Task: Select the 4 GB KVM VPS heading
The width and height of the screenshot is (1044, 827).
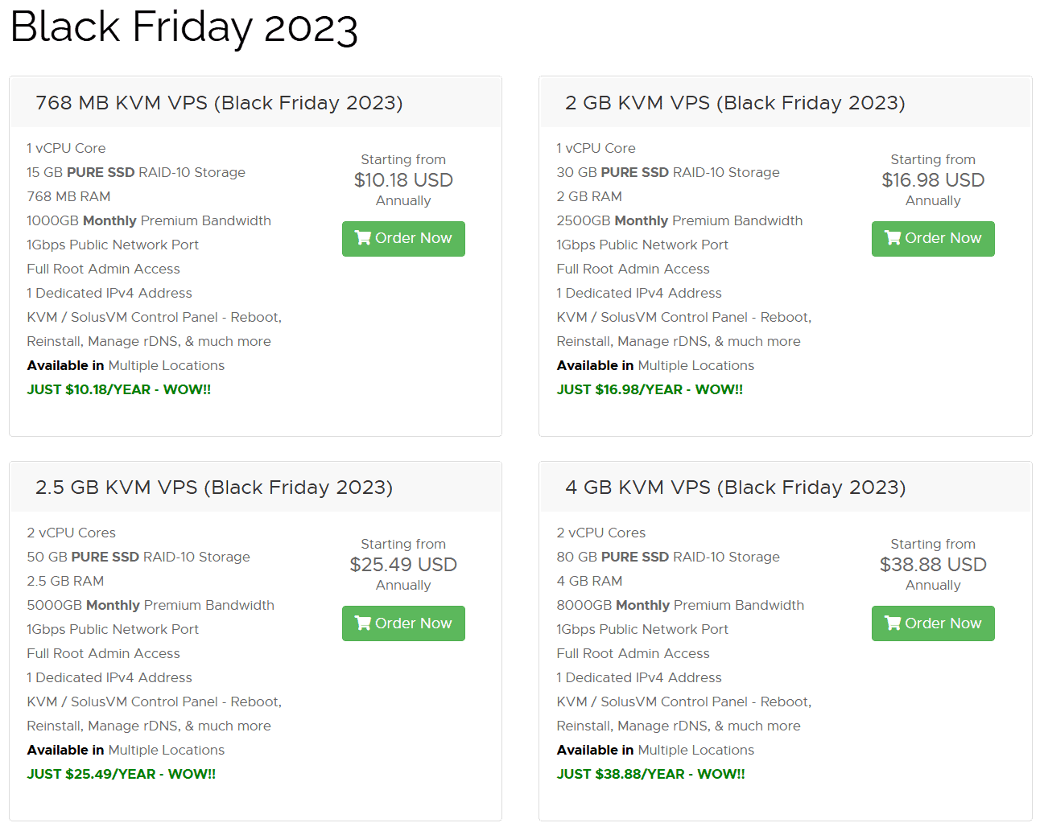Action: (735, 488)
